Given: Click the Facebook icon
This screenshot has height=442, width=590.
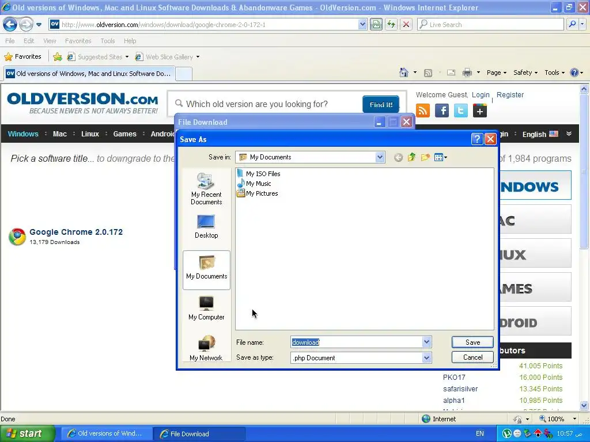Looking at the screenshot, I should point(442,111).
